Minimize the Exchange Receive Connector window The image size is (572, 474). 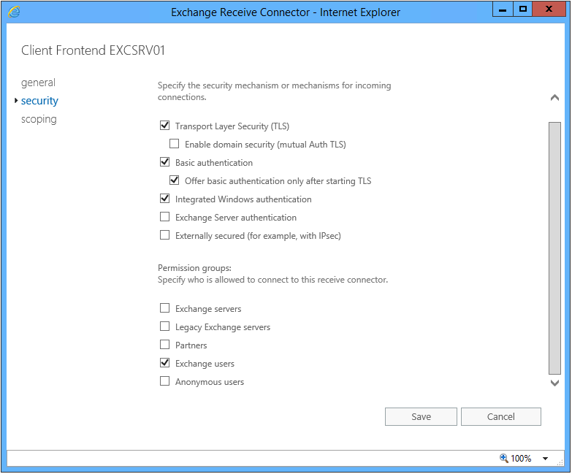pyautogui.click(x=503, y=9)
